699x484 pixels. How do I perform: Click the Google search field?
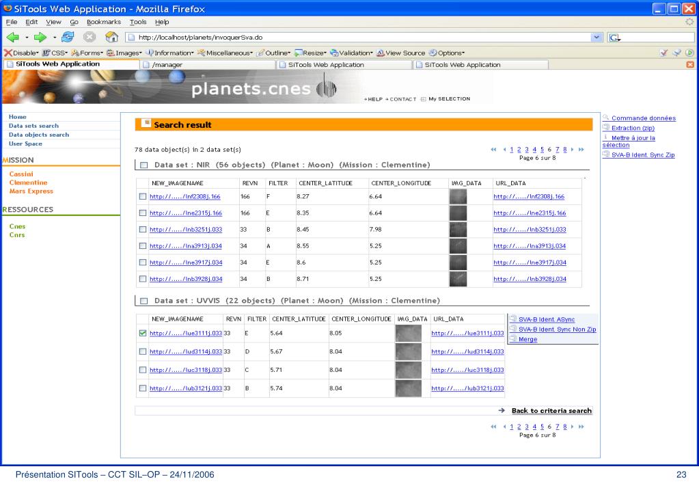pyautogui.click(x=658, y=38)
